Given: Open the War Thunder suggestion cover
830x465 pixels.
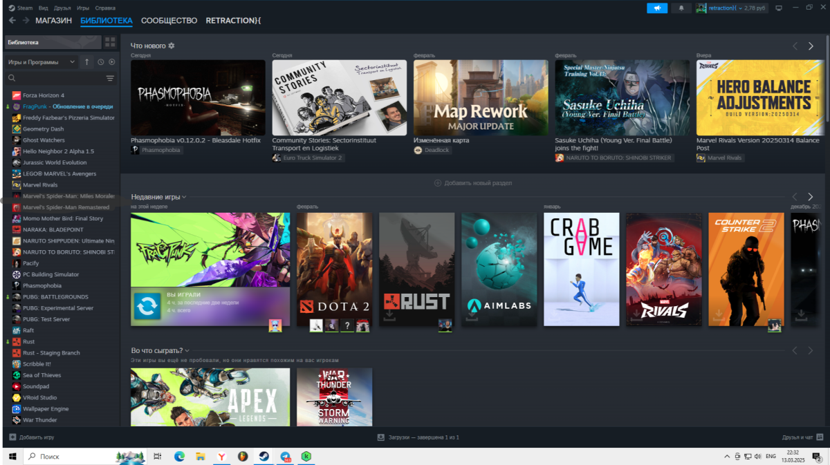Looking at the screenshot, I should point(334,397).
